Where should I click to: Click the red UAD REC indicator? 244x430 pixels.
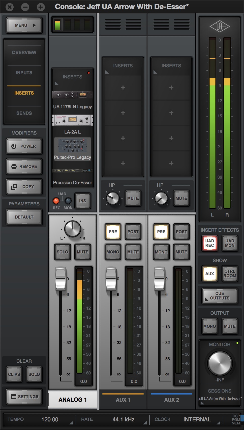click(x=56, y=201)
